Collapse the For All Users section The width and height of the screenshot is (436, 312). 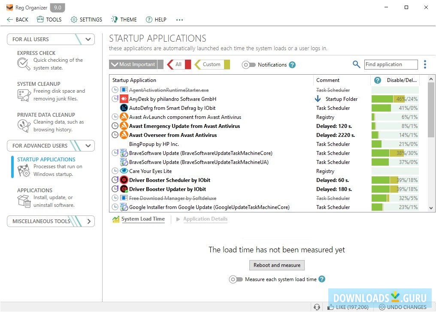(88, 39)
